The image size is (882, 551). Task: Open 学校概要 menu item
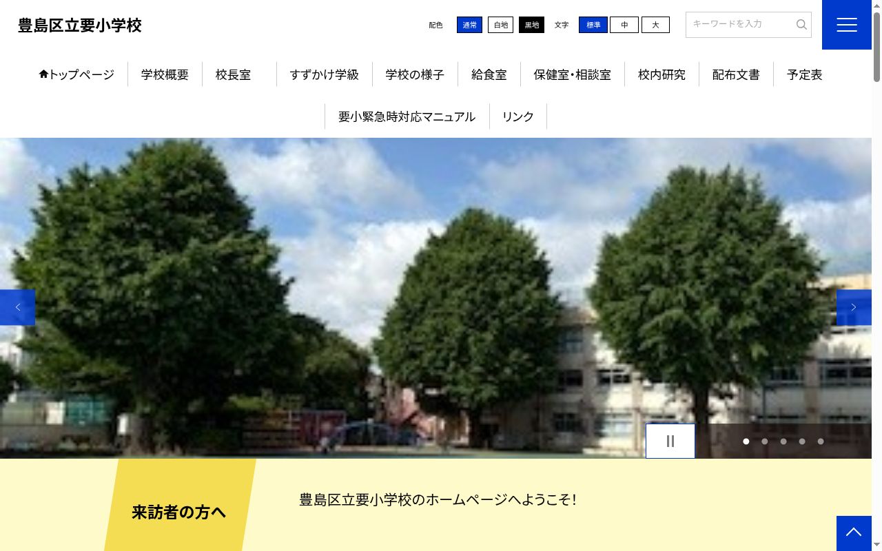(165, 74)
